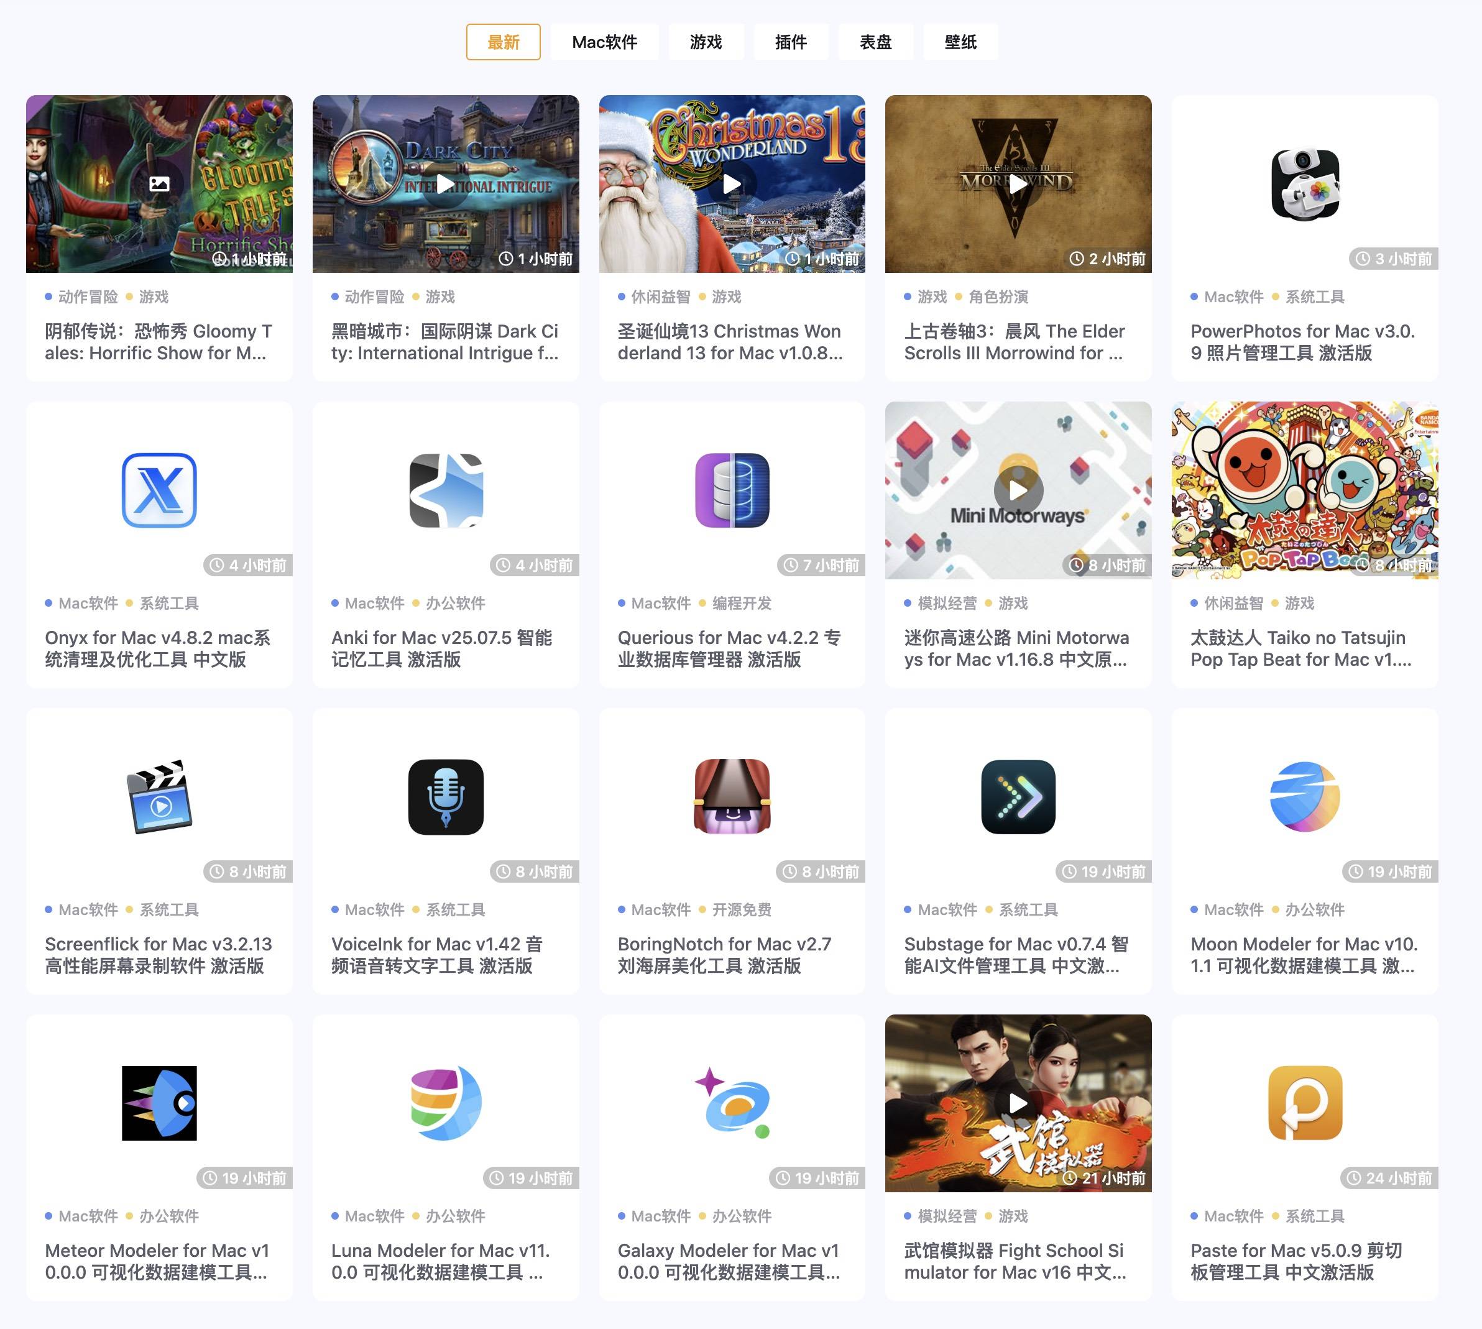Open the 游戏 tab
Screen dimensions: 1482x1329
[706, 42]
